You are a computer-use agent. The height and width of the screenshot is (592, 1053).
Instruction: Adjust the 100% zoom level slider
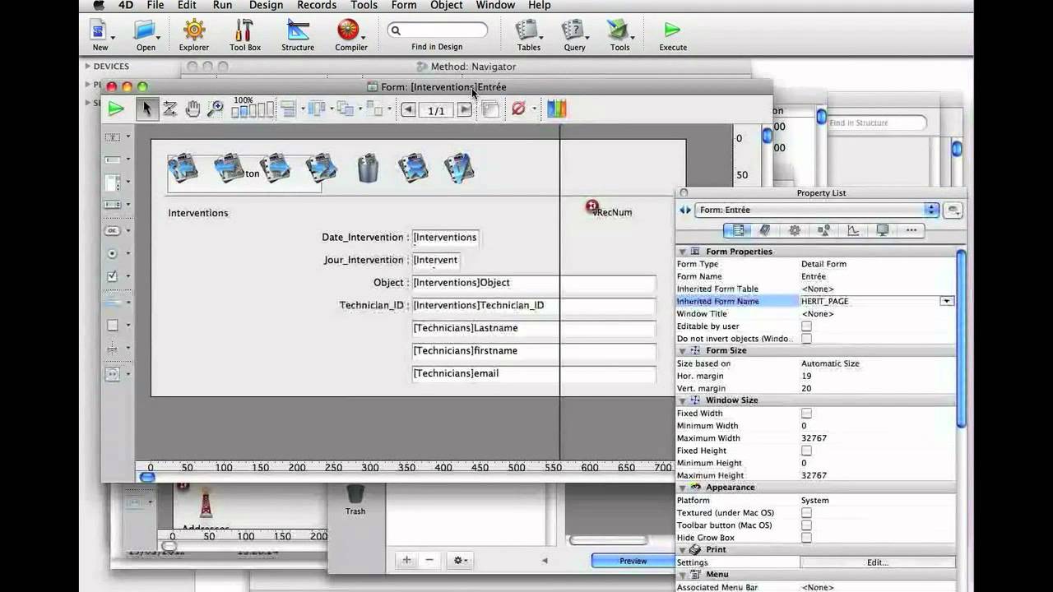[253, 110]
